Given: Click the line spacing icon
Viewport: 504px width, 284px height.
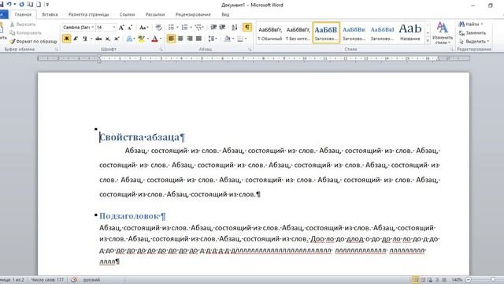Looking at the screenshot, I should click(x=211, y=39).
